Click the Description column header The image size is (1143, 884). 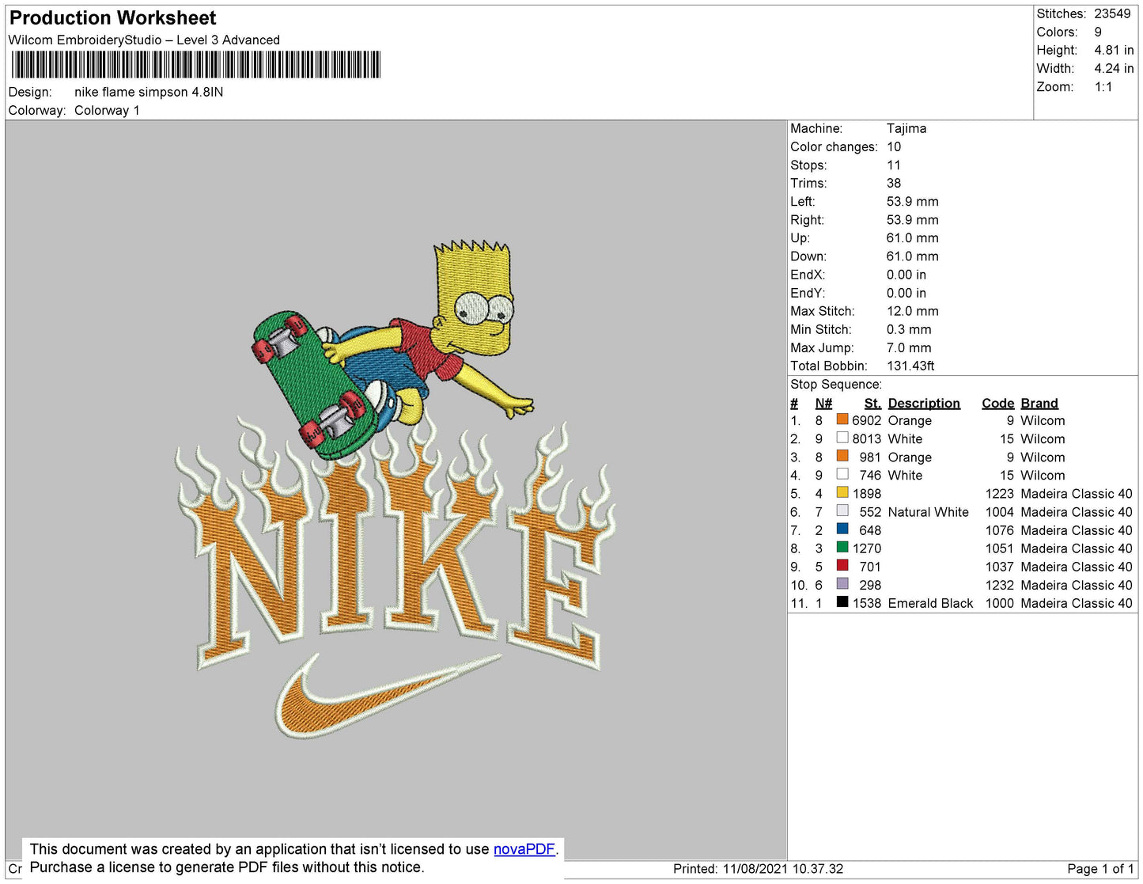tap(923, 403)
